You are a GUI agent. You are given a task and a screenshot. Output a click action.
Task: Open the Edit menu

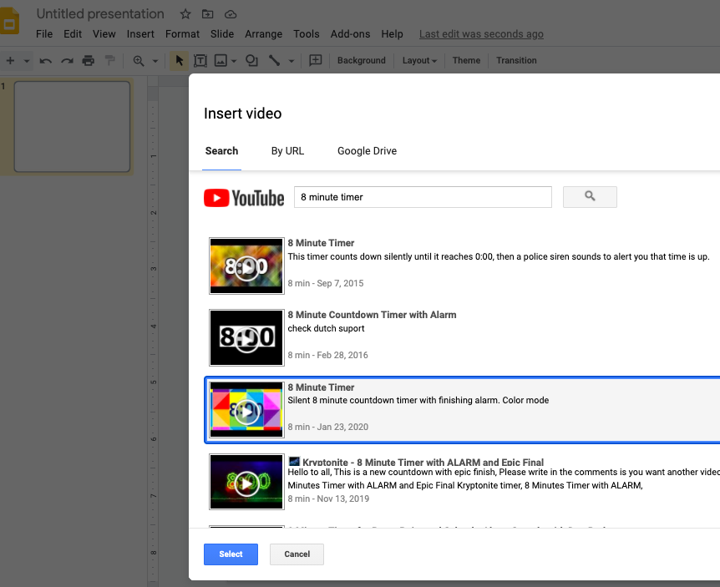pyautogui.click(x=73, y=34)
